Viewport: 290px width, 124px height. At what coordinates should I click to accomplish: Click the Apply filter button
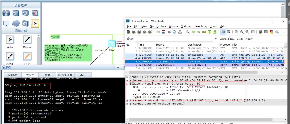(249, 39)
